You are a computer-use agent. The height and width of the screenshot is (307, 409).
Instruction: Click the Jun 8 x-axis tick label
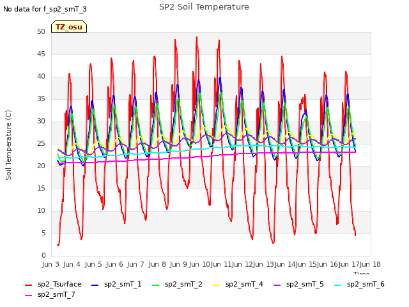pos(157,264)
